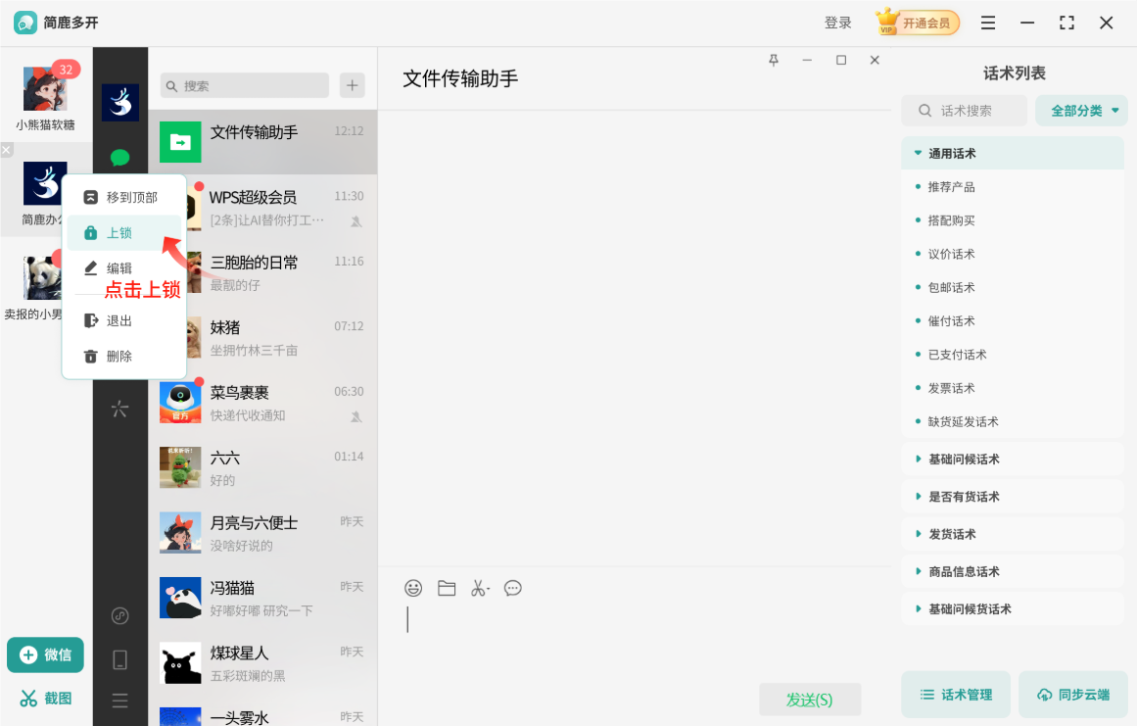Click the 登录 login link
Image resolution: width=1137 pixels, height=726 pixels.
click(x=838, y=22)
